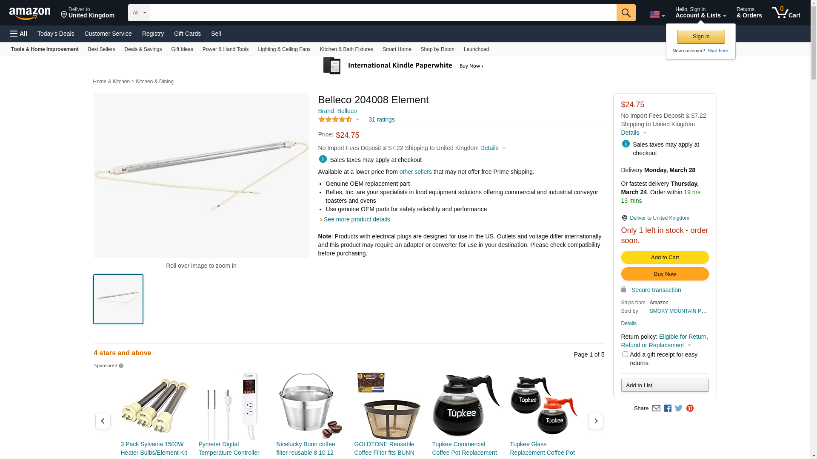817x459 pixels.
Task: Expand the star ratings breakdown arrow
Action: [357, 120]
